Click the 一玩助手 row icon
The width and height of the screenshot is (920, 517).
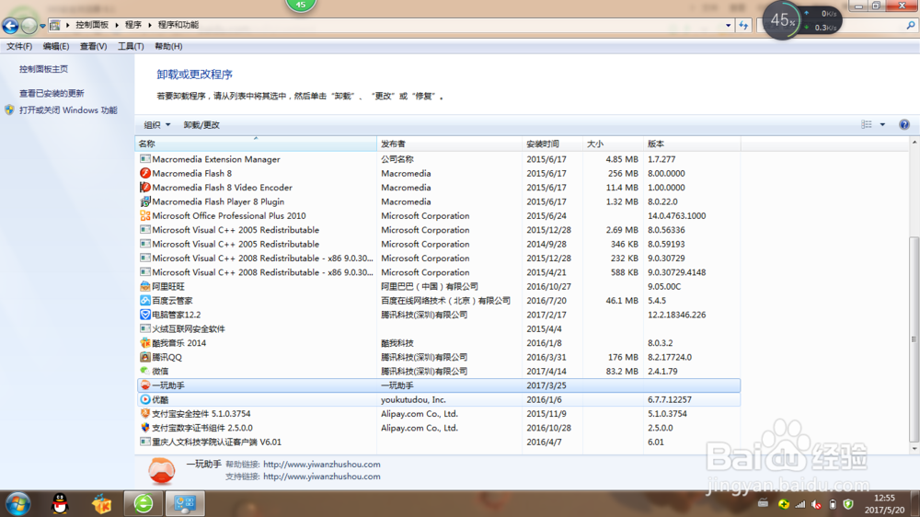point(145,385)
